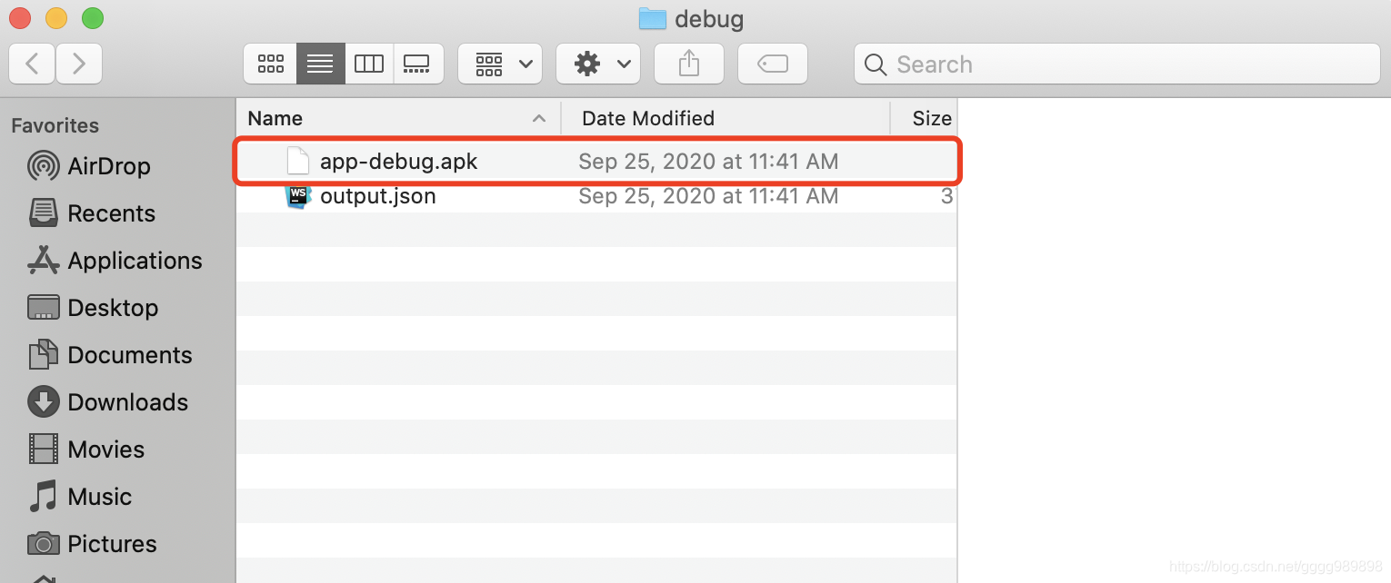Click the Edit Tags toolbar button
Screen dimensions: 1391x583
[773, 64]
